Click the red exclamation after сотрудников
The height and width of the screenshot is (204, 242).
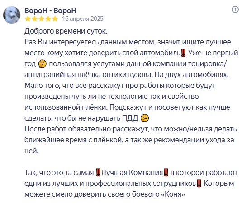click(x=199, y=184)
